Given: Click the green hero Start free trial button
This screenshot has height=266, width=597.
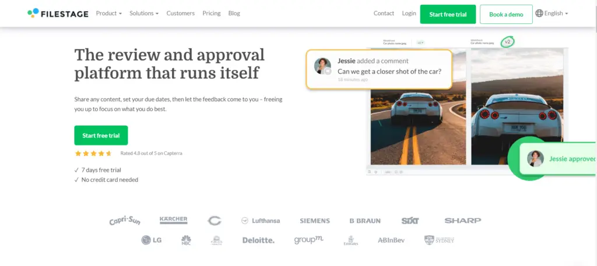Looking at the screenshot, I should 101,135.
